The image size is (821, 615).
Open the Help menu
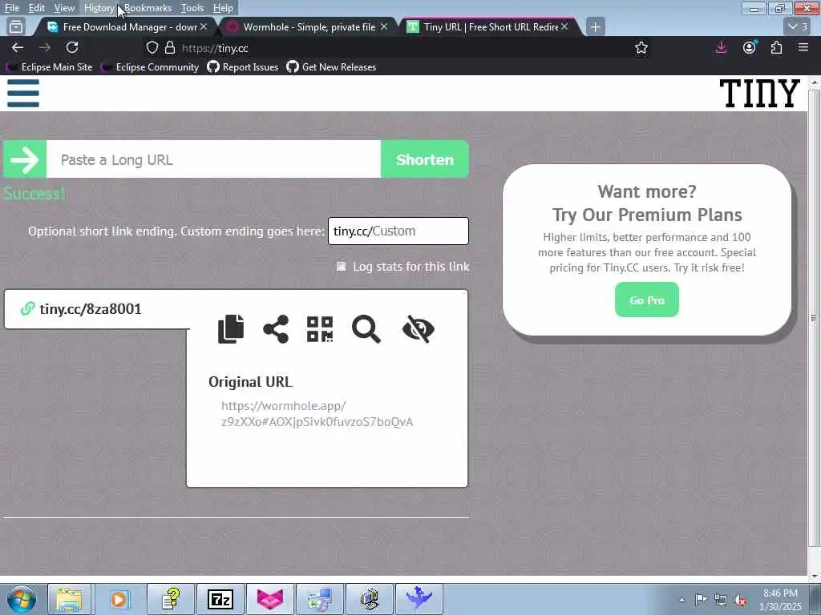click(x=223, y=8)
